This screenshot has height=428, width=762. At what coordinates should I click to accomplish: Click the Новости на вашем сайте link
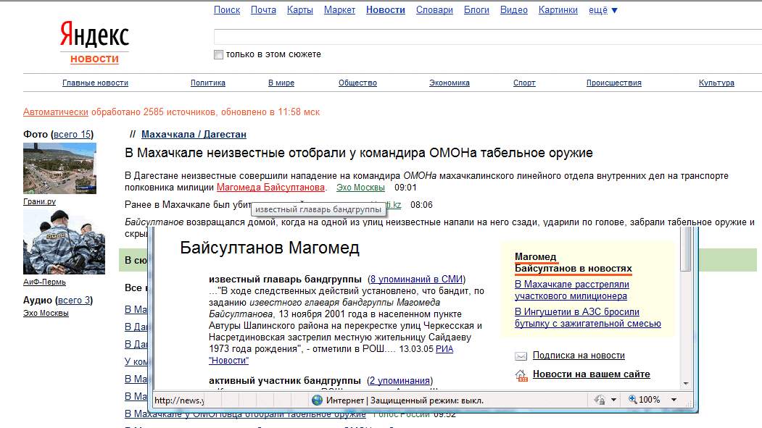[592, 374]
